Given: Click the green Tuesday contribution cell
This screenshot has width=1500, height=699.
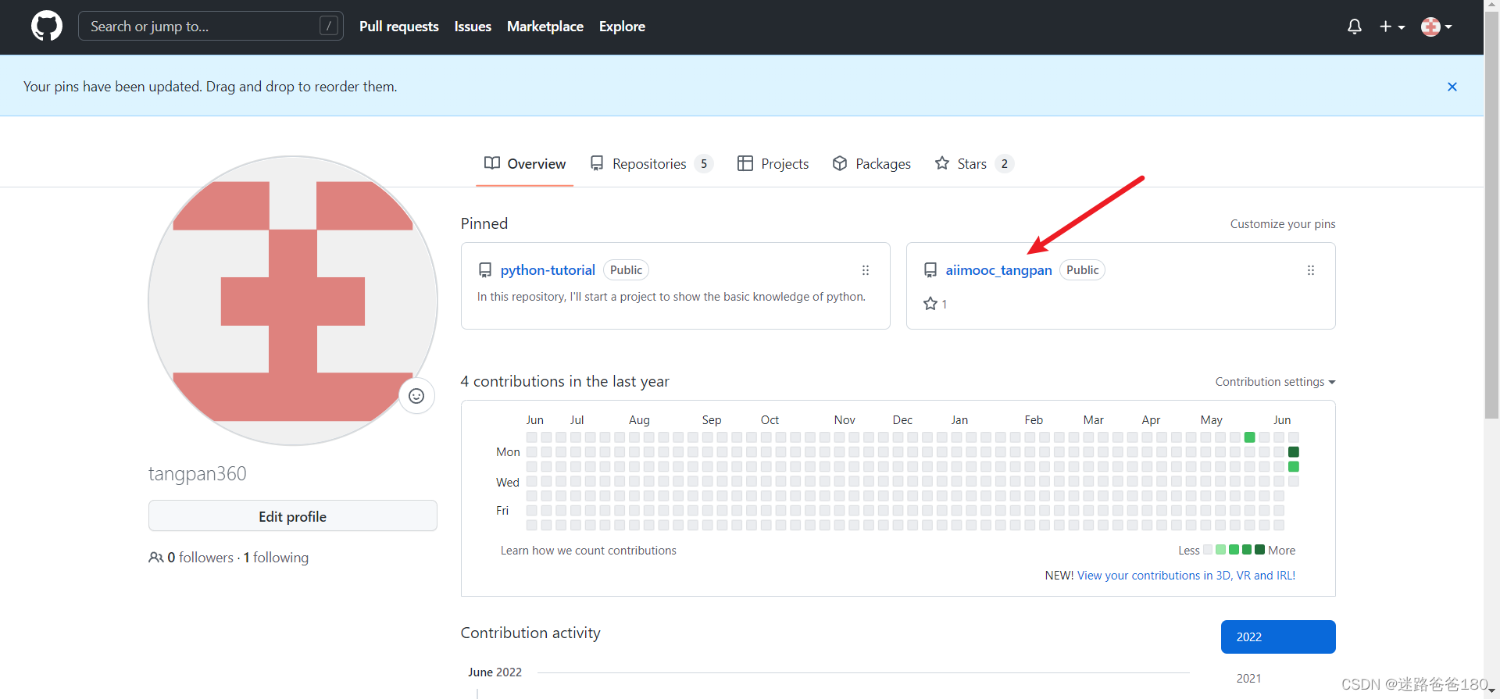Looking at the screenshot, I should pyautogui.click(x=1294, y=466).
